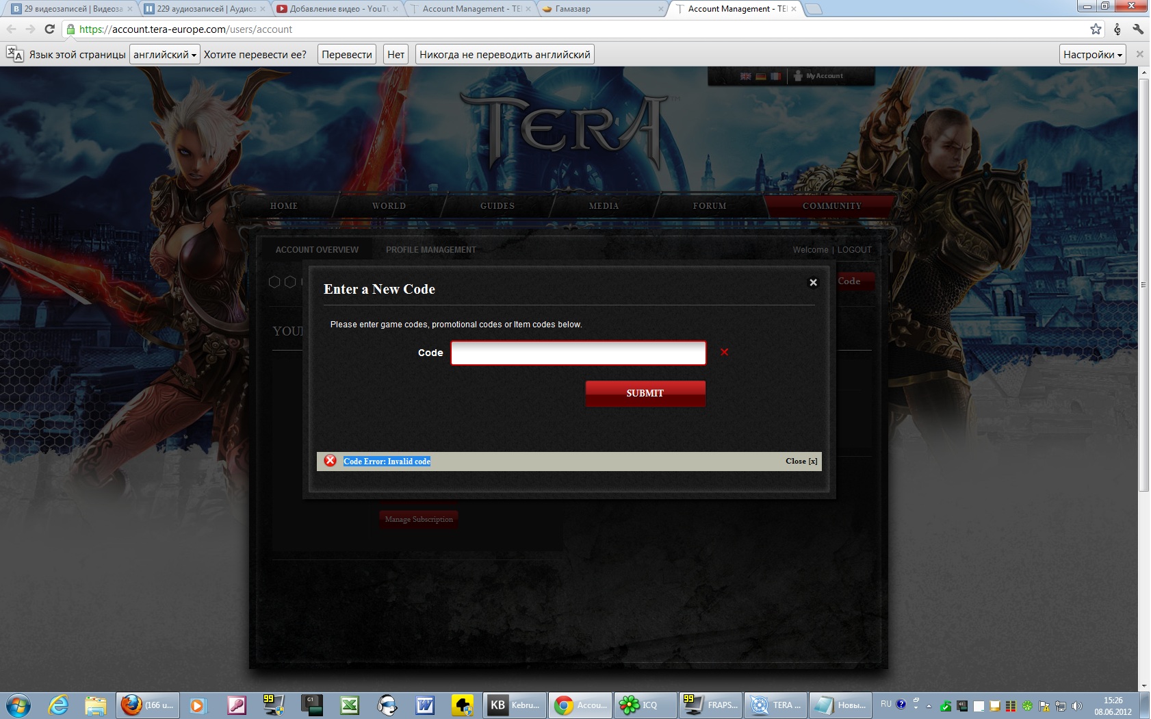Click the Manage Subscription button
This screenshot has height=719, width=1151.
tap(419, 519)
